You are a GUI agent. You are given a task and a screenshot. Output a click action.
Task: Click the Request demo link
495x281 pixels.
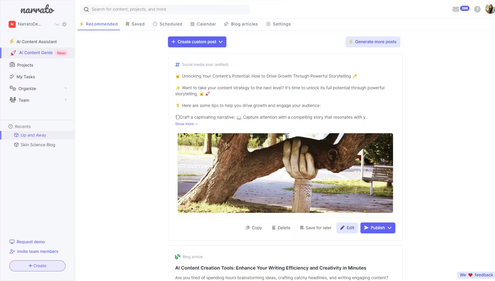pyautogui.click(x=31, y=242)
